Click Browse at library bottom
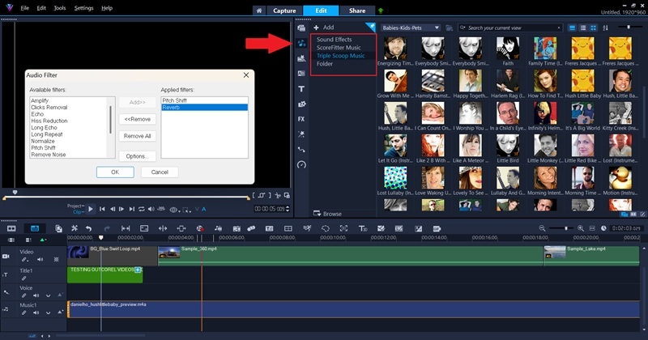Screen dimensions: 648x340 click(328, 214)
